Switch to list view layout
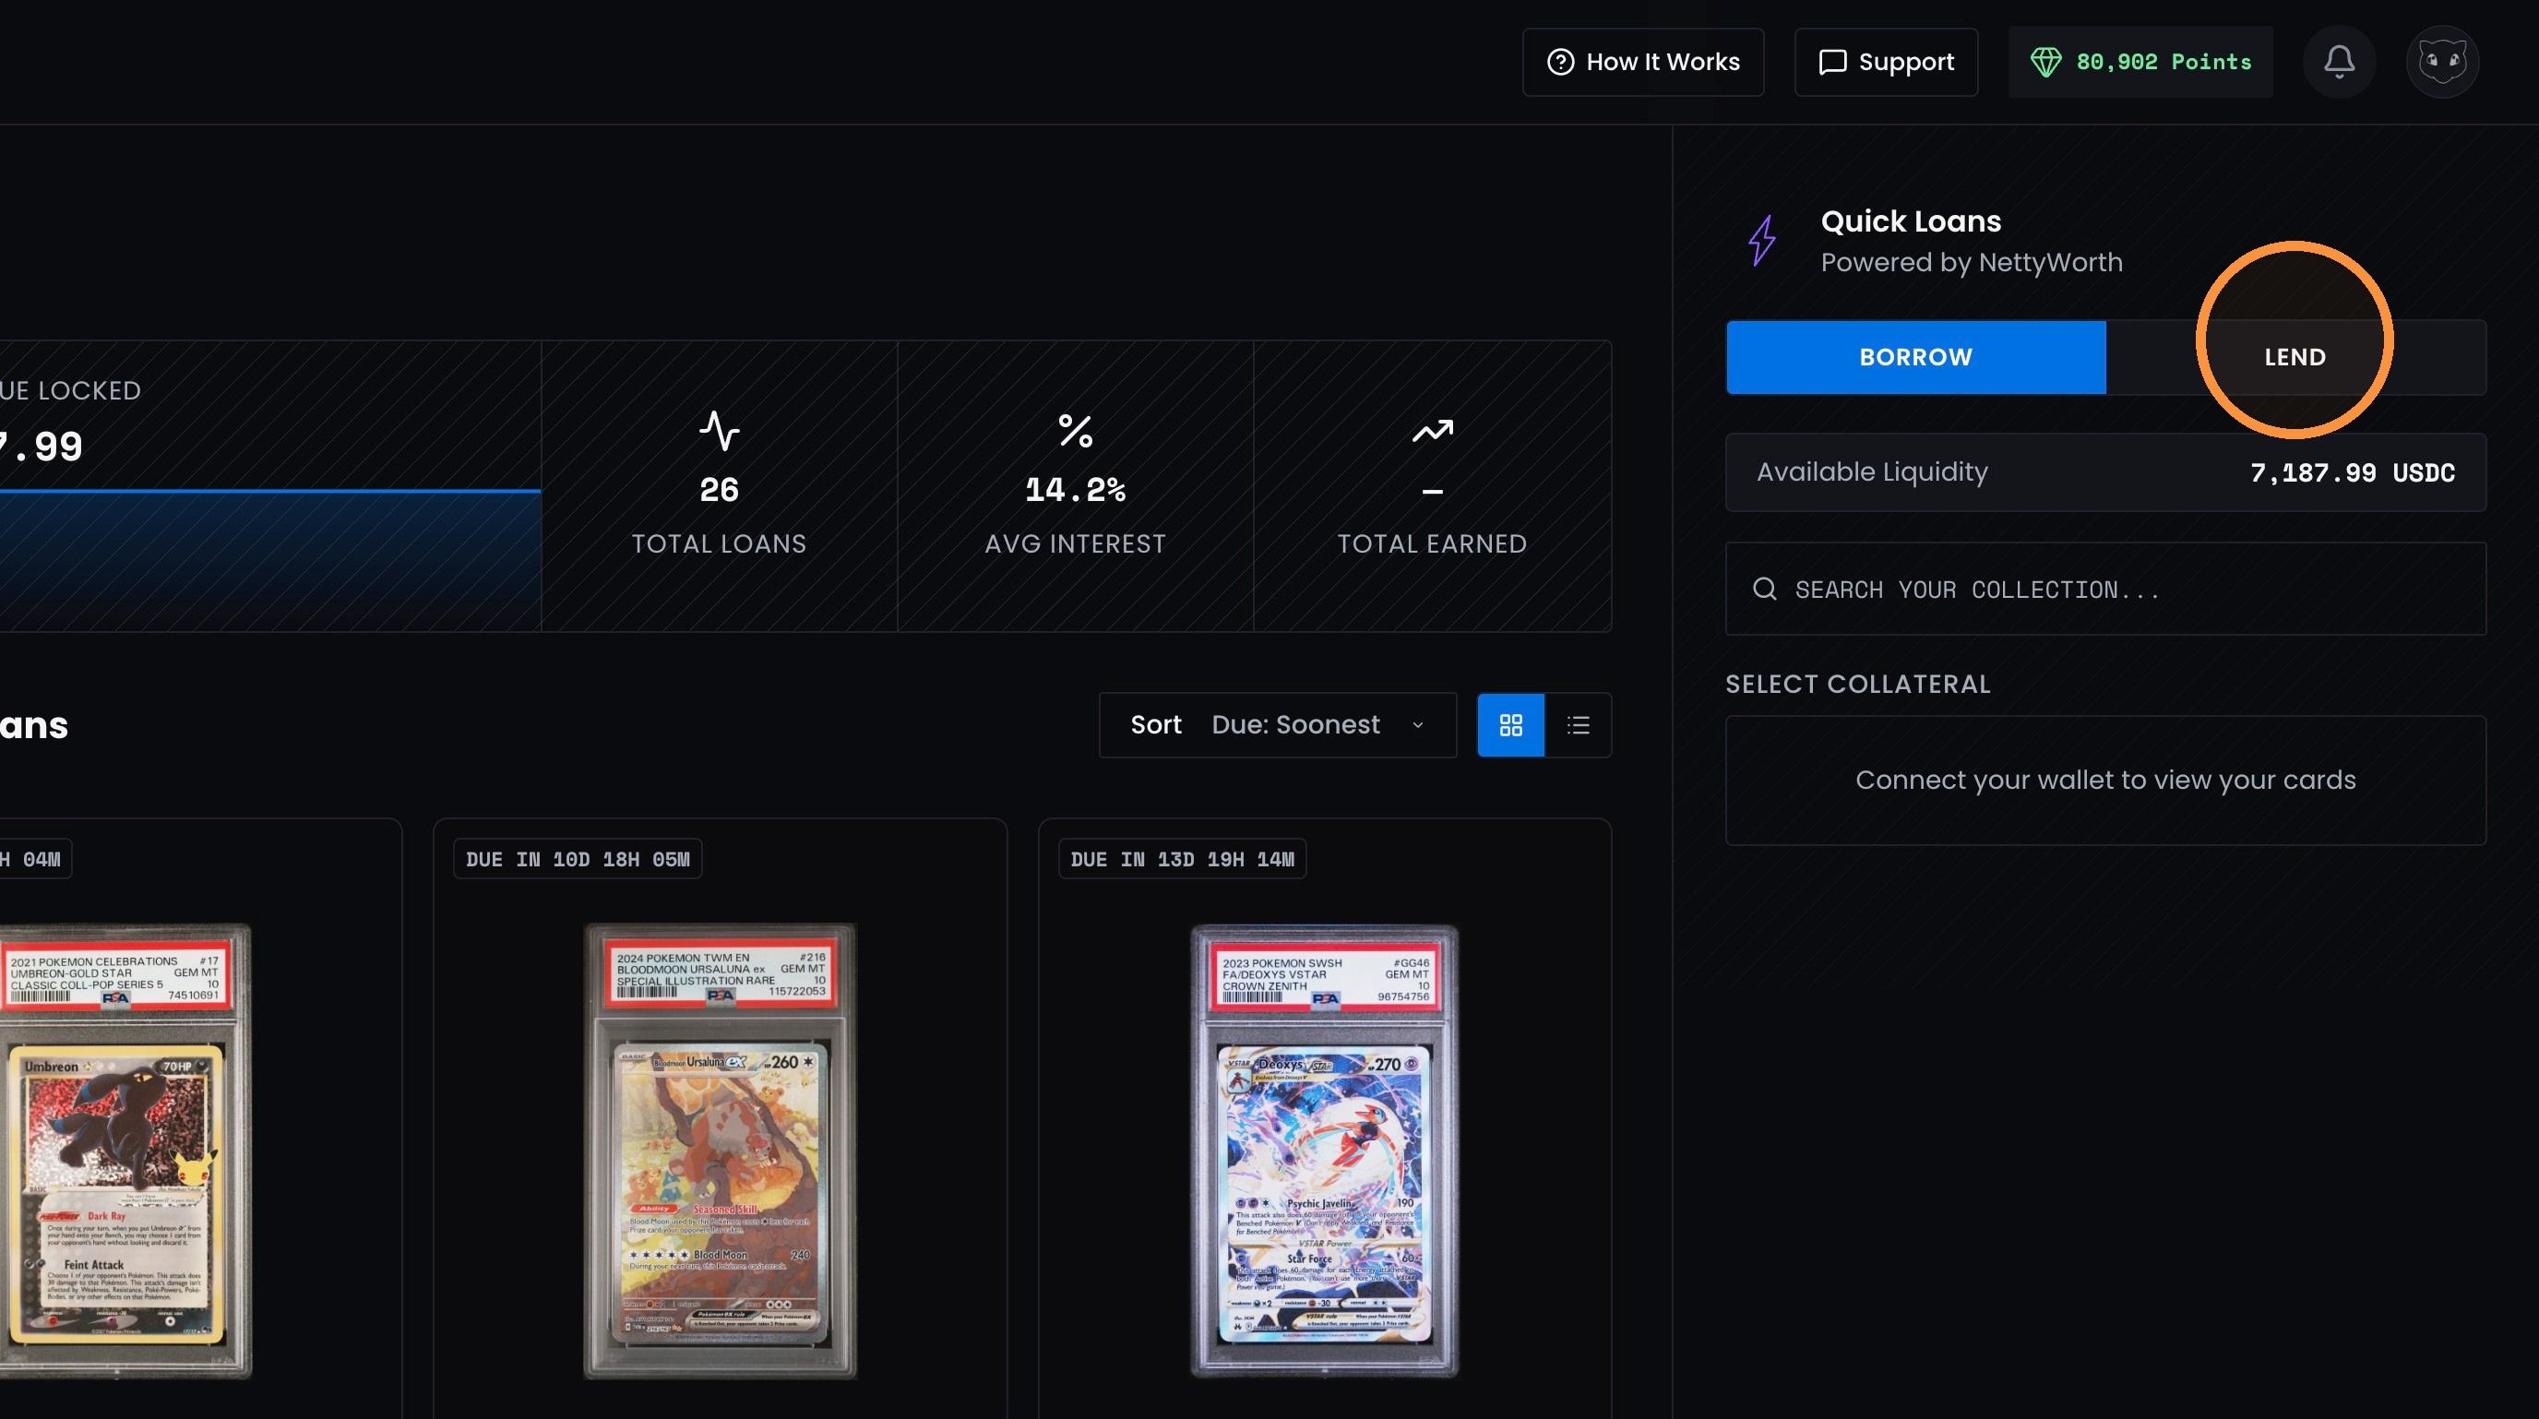Image resolution: width=2539 pixels, height=1419 pixels. coord(1578,725)
